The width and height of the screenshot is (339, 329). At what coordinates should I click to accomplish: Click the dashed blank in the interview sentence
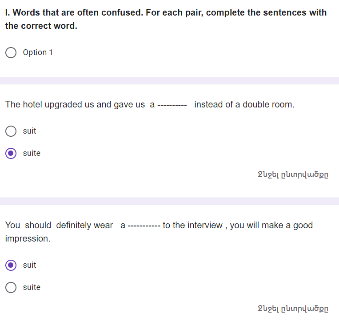(144, 226)
